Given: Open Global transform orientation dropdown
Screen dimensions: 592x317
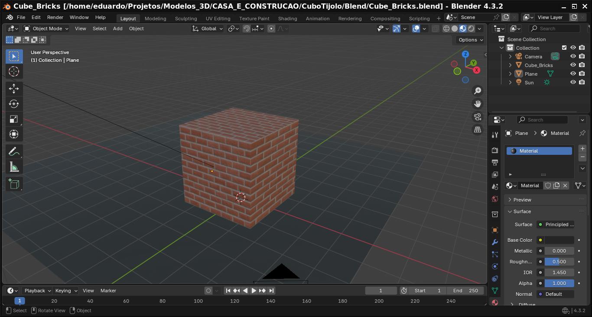Looking at the screenshot, I should point(208,29).
